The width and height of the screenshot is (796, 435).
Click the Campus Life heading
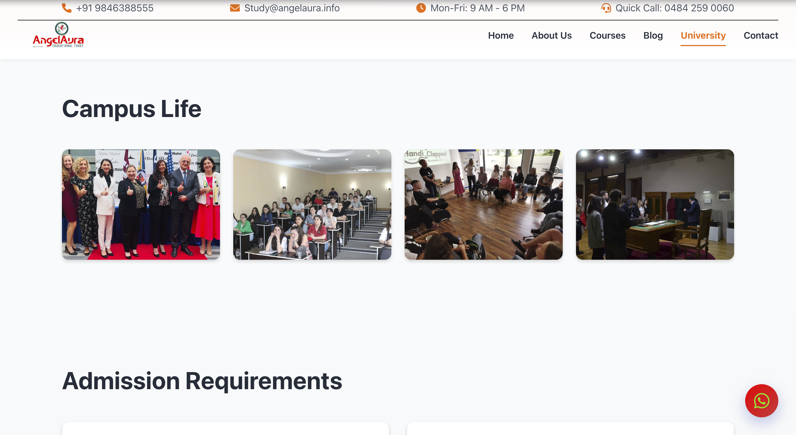(x=132, y=108)
